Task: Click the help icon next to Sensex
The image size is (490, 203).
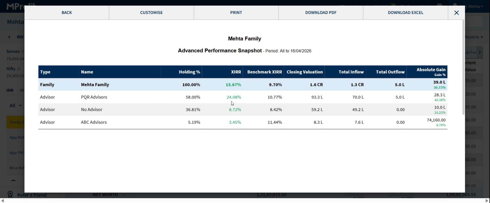Action: coord(23,51)
